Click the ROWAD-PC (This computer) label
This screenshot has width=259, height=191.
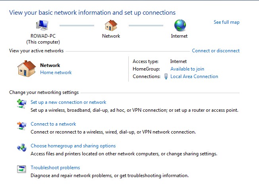tap(43, 39)
